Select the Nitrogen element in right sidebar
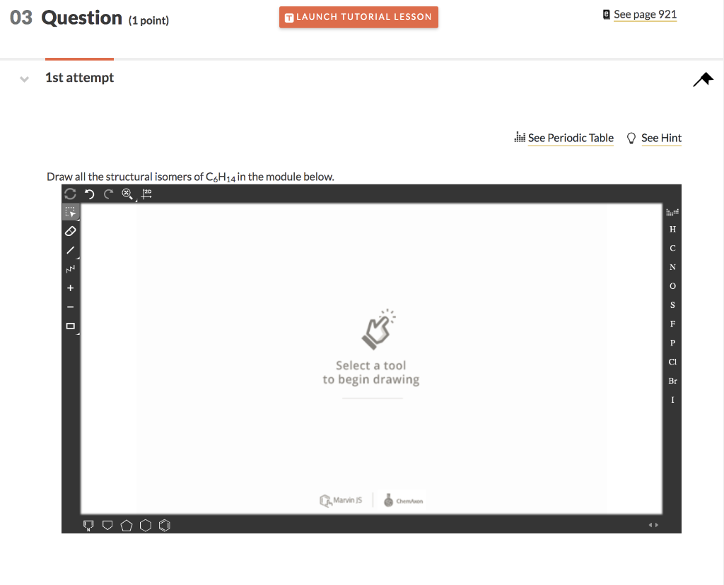This screenshot has width=724, height=585. pos(672,267)
